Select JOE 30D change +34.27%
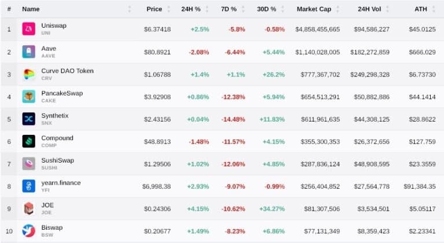This screenshot has width=444, height=243. [x=272, y=209]
